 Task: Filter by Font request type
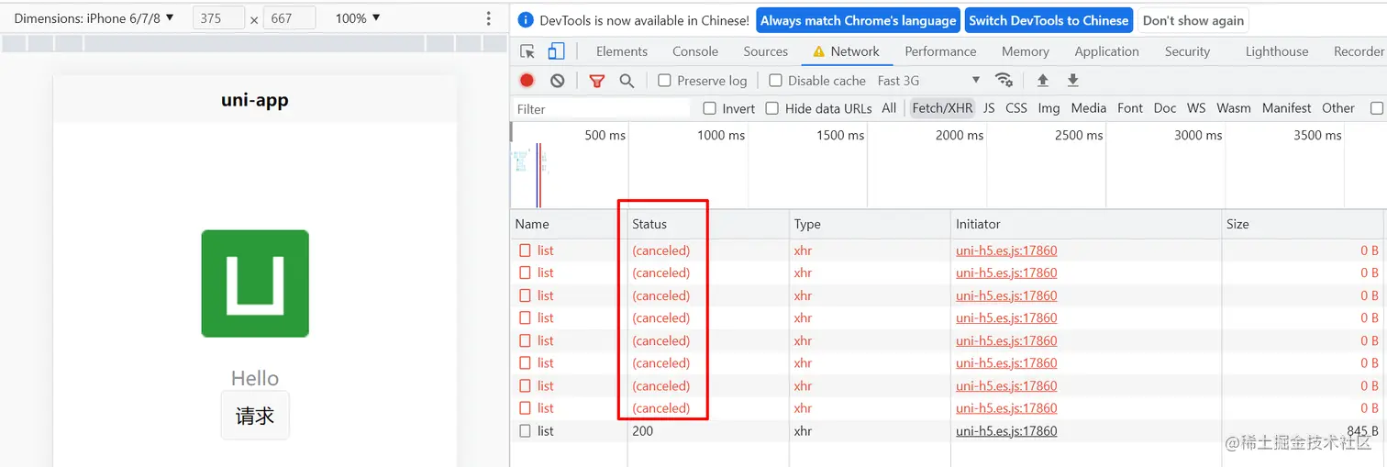pos(1130,108)
